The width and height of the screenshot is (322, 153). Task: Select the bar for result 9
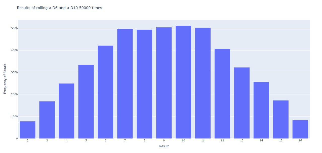pos(164,83)
